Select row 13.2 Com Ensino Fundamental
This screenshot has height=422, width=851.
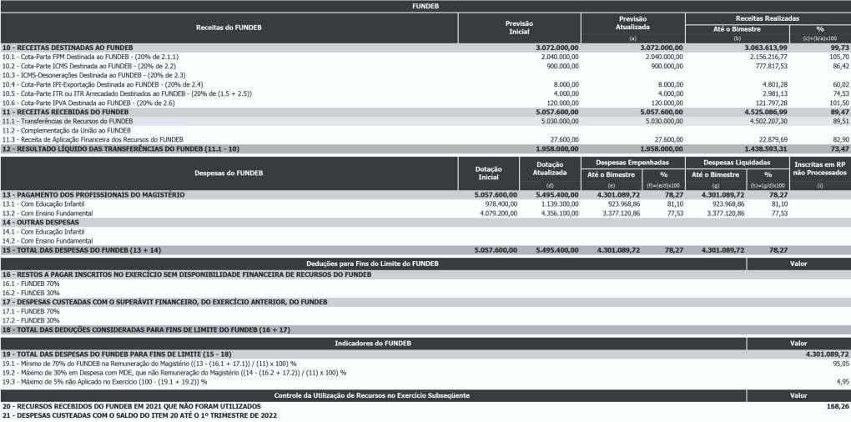coord(425,214)
